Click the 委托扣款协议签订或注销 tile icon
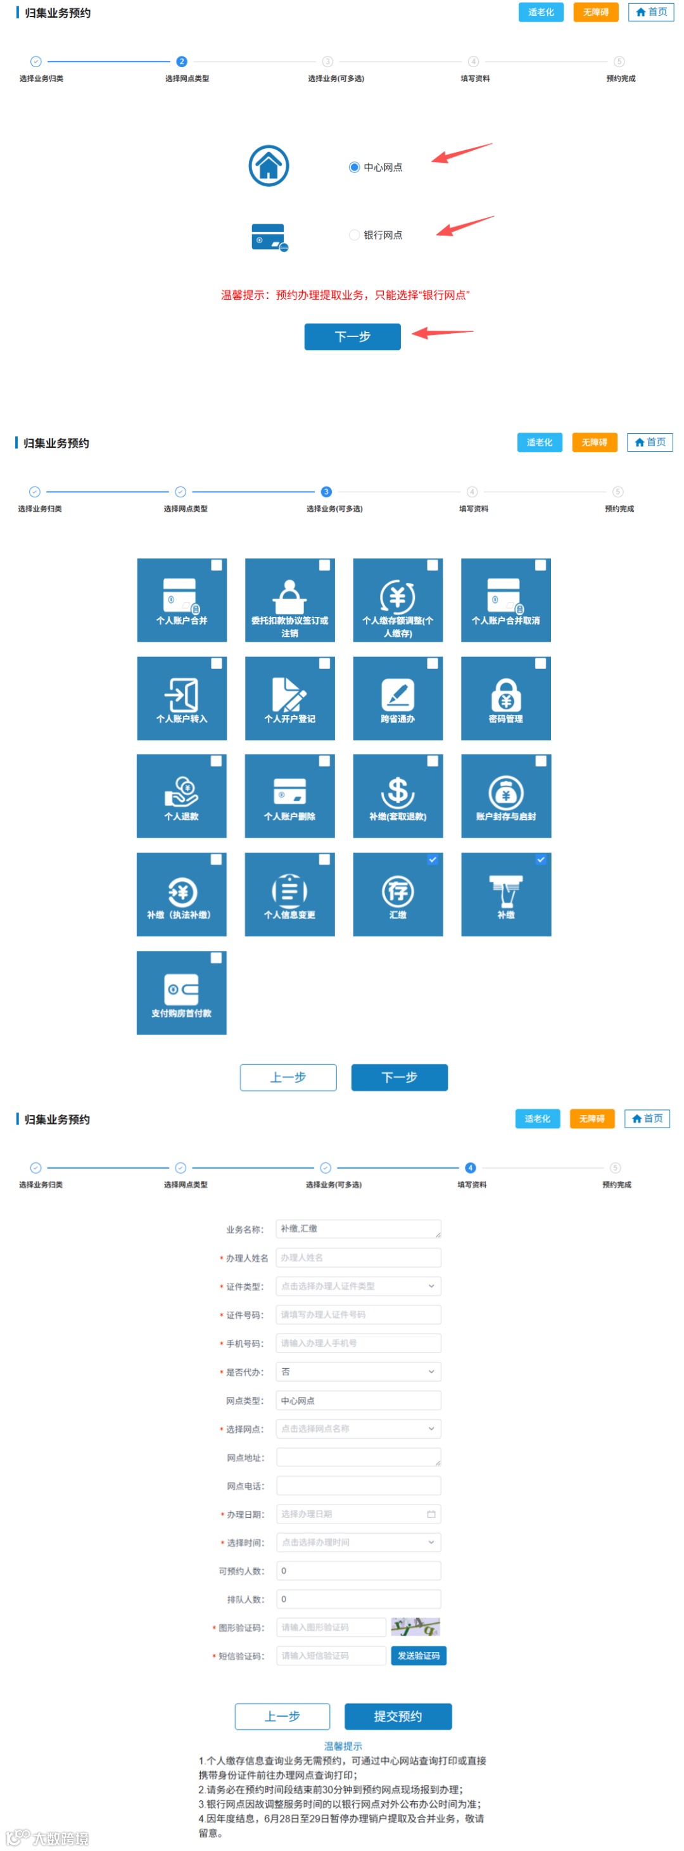 click(289, 596)
